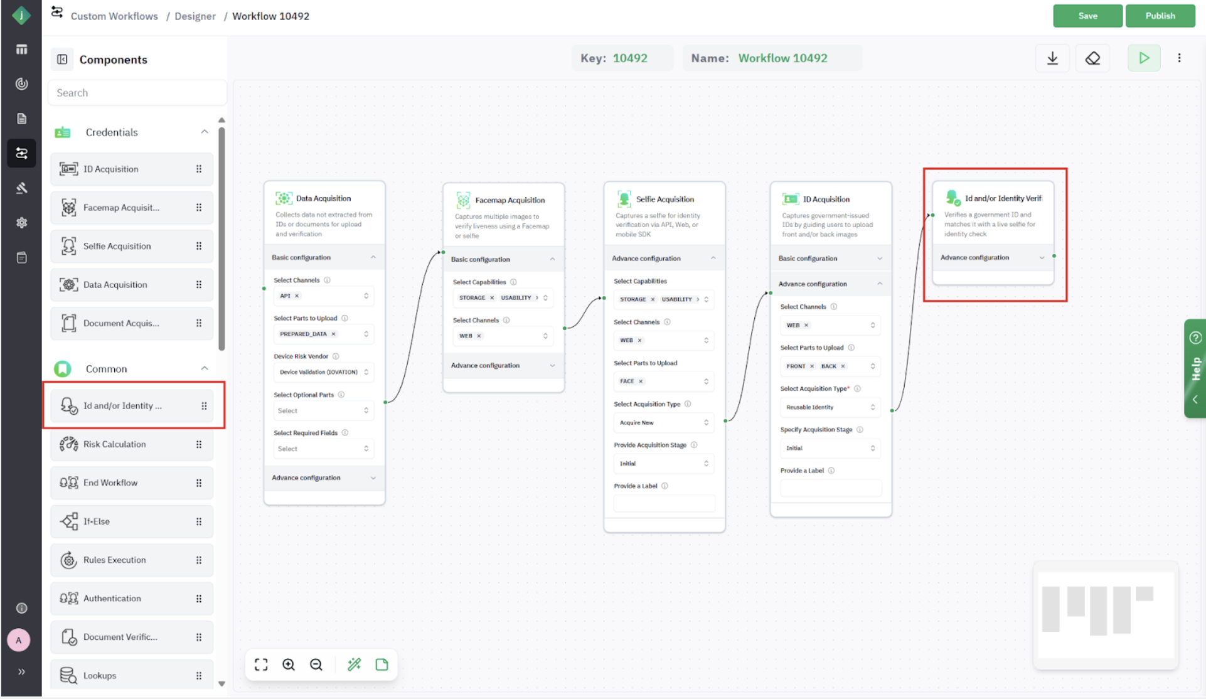The height and width of the screenshot is (699, 1206).
Task: Collapse the components panel via header icon
Action: click(x=62, y=60)
